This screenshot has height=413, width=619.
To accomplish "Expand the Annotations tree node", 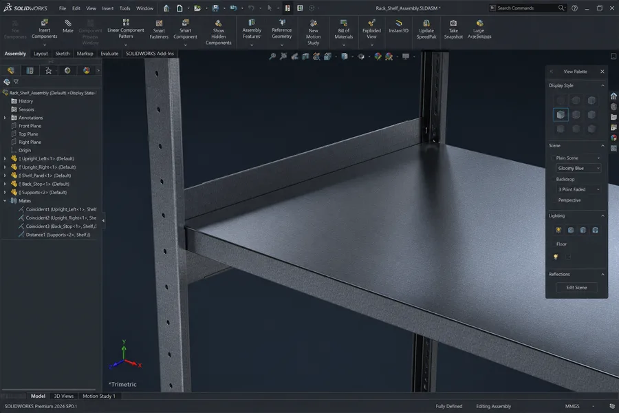I will (5, 118).
